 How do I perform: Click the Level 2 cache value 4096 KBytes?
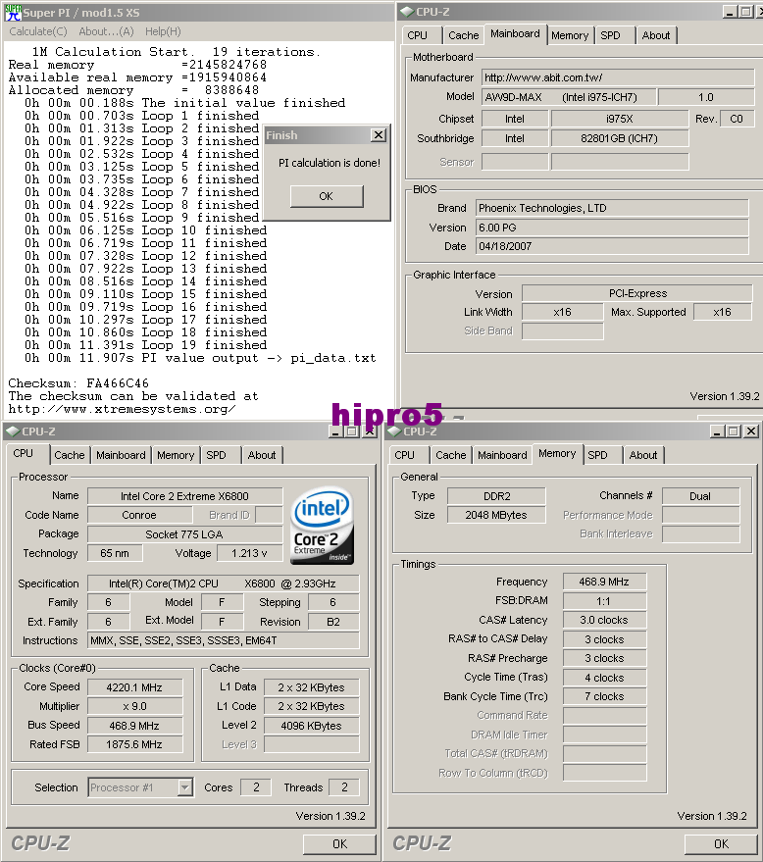tap(312, 726)
